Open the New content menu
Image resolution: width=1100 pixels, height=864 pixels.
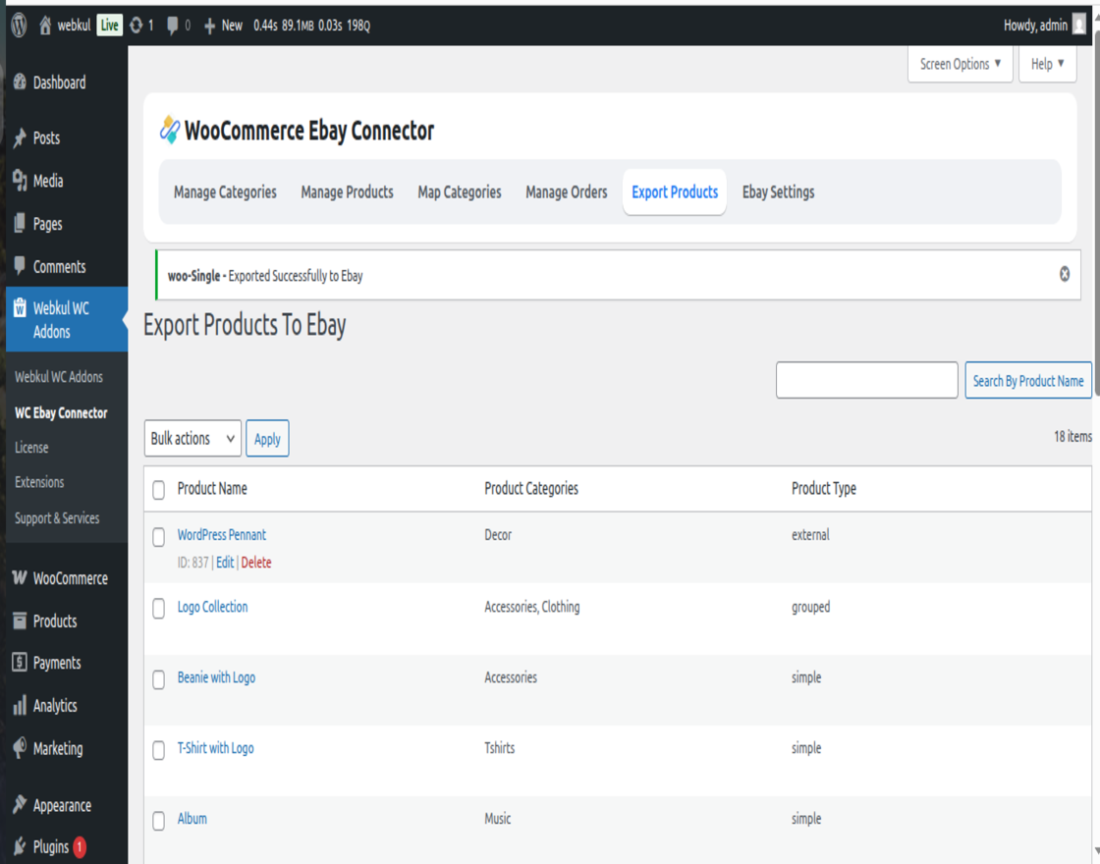point(223,26)
